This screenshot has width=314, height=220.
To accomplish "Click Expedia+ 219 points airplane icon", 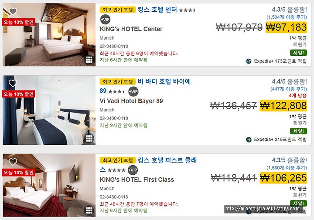I will 249,140.
